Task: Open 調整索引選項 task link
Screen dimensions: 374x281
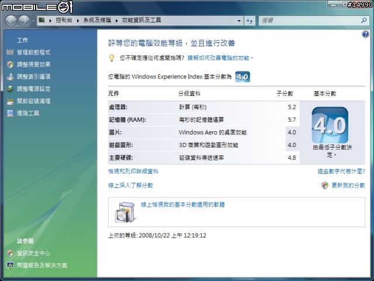Action: coord(34,77)
